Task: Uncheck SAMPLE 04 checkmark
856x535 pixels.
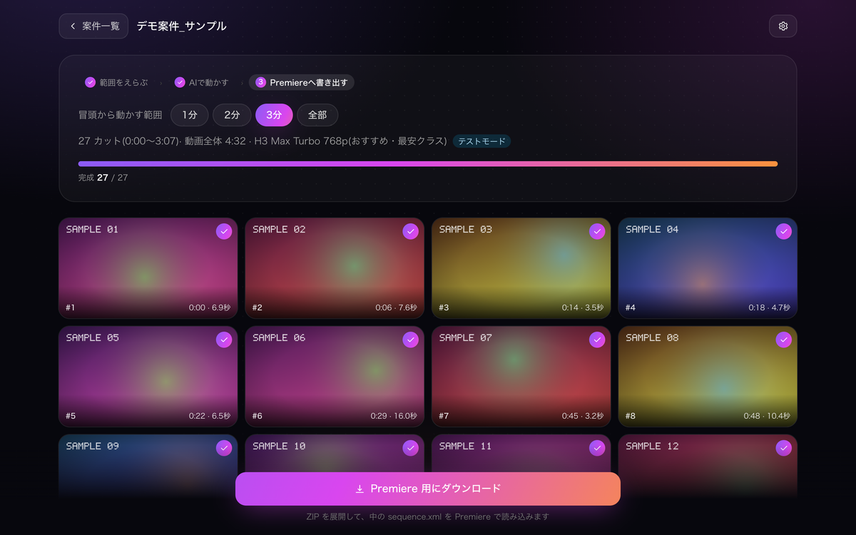Action: [x=783, y=232]
